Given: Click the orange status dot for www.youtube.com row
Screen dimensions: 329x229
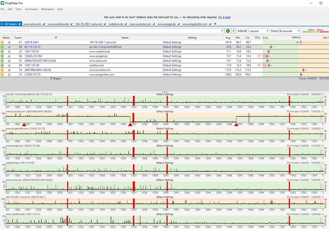Looking at the screenshot, I should coord(2,70).
